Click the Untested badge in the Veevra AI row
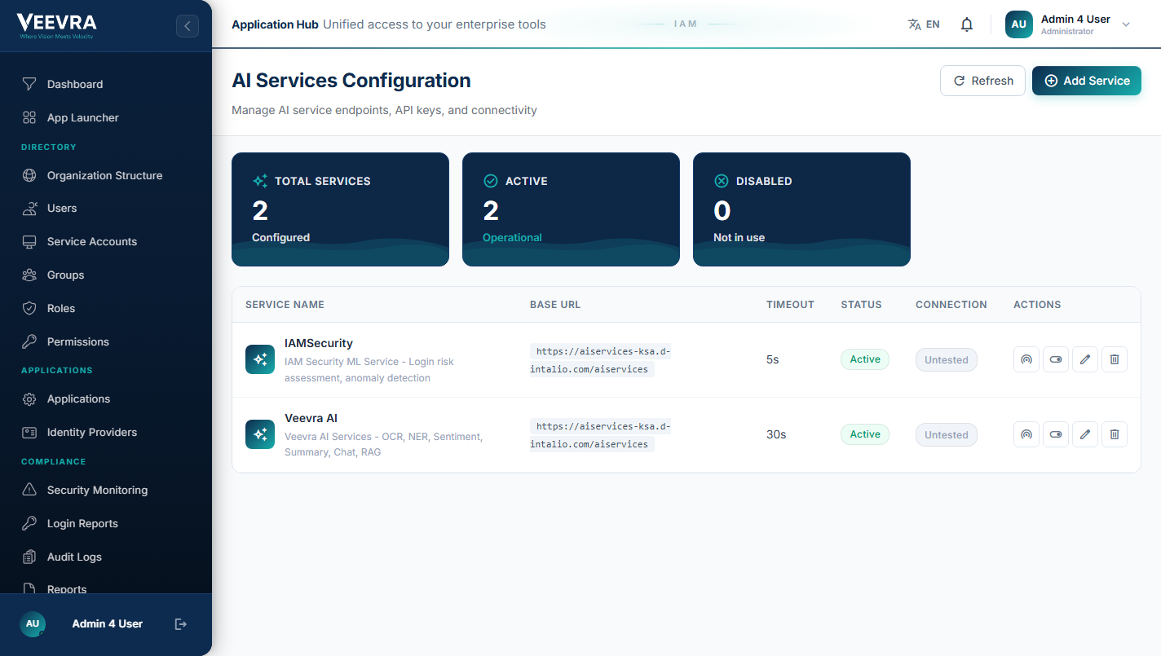Viewport: 1161px width, 656px height. (x=947, y=434)
